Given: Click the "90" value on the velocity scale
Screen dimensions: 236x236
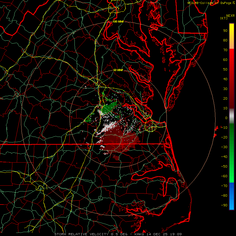Looking at the screenshot, I should point(225,31).
